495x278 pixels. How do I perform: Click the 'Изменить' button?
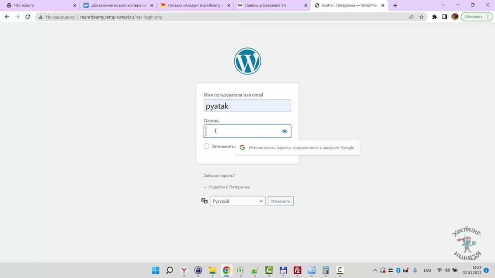[280, 201]
